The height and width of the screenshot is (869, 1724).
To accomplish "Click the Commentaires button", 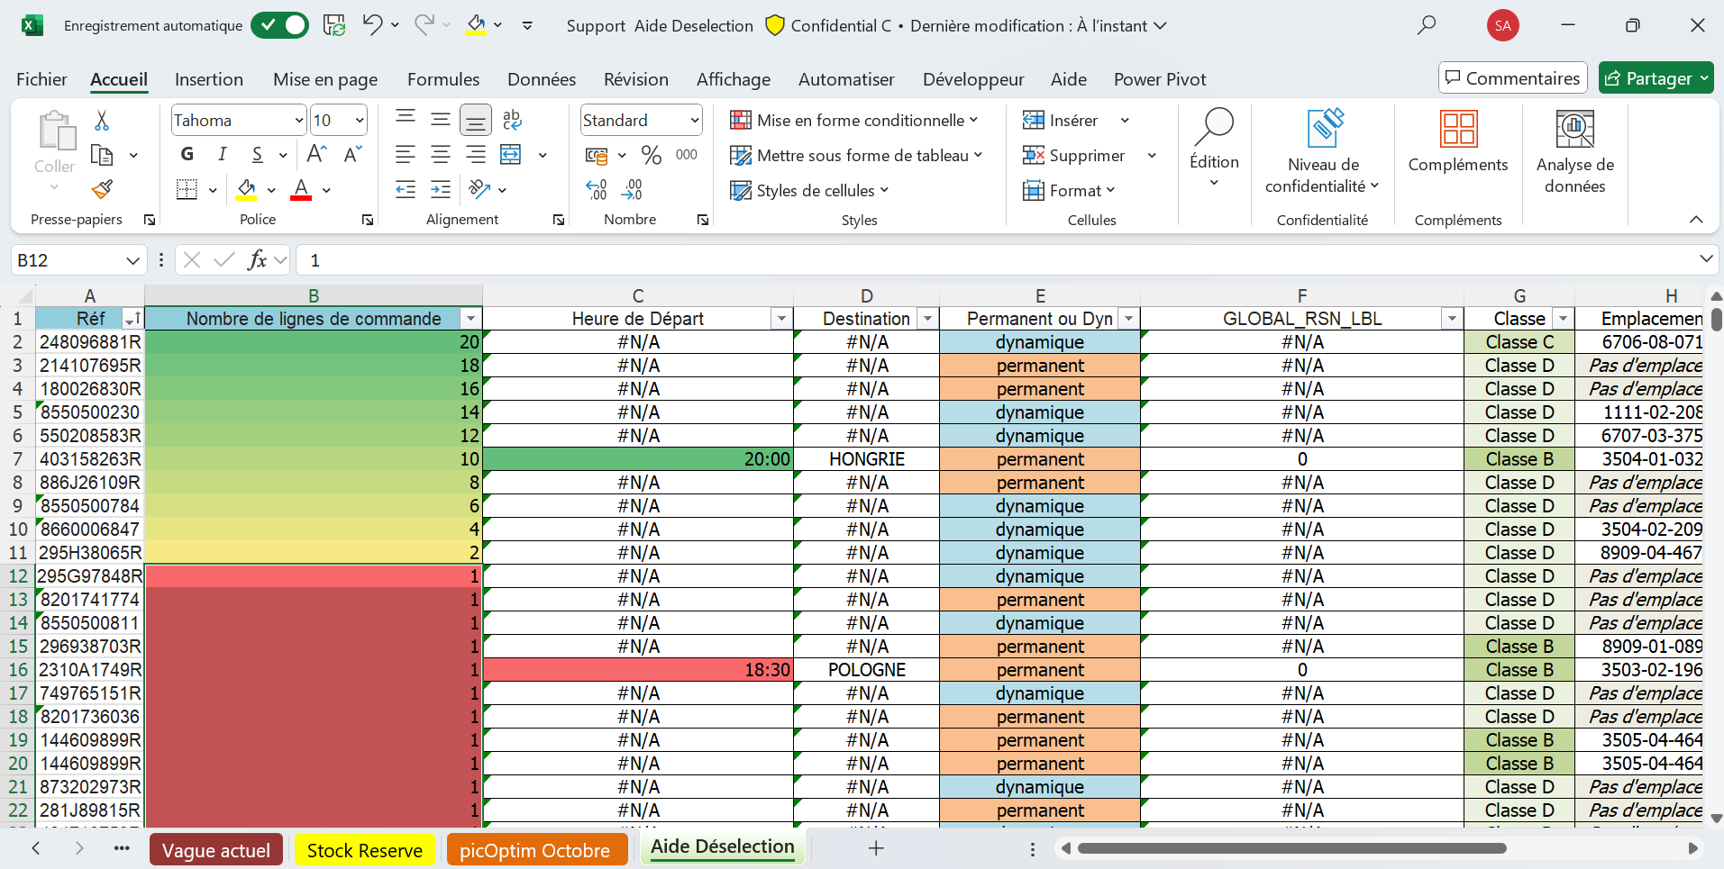I will coord(1512,78).
